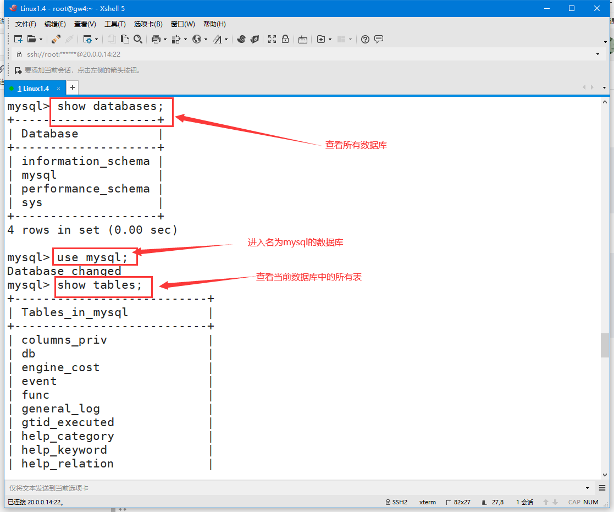614x512 pixels.
Task: Click the 已连接 20.0.0.14:22 status text
Action: click(35, 502)
